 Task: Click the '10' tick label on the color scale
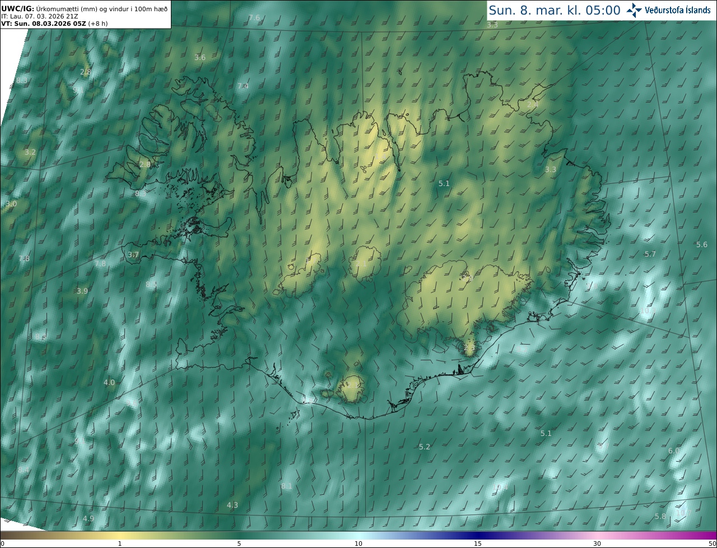[x=358, y=544]
